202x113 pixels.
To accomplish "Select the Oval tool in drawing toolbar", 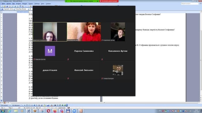I will click(29, 105).
